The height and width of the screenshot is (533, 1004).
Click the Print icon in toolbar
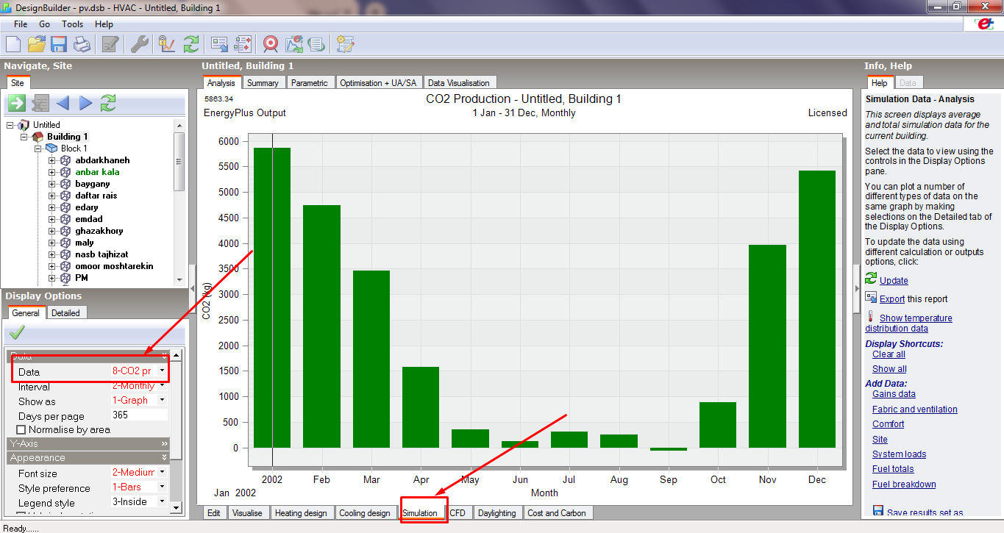pyautogui.click(x=82, y=44)
